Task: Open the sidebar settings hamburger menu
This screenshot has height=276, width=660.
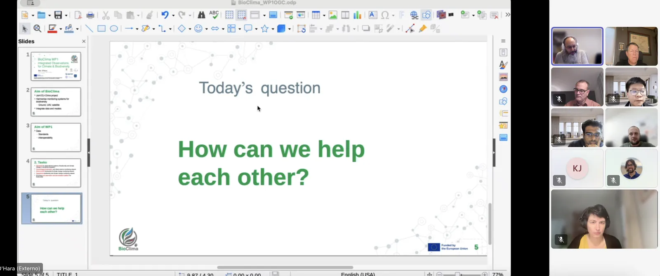Action: click(503, 41)
